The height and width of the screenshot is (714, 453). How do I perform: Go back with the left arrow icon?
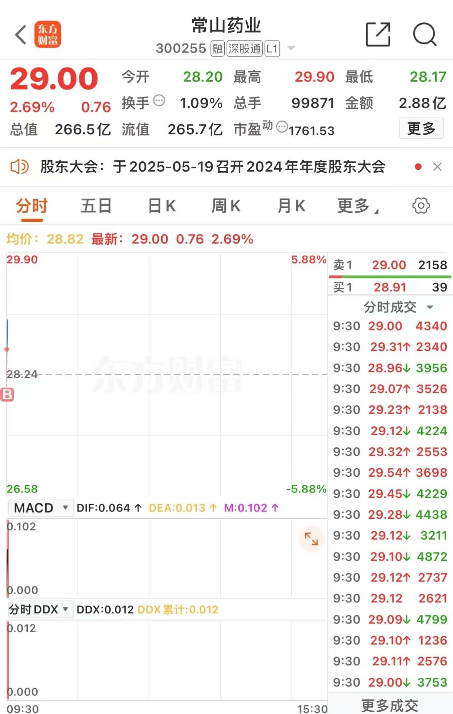(x=21, y=35)
